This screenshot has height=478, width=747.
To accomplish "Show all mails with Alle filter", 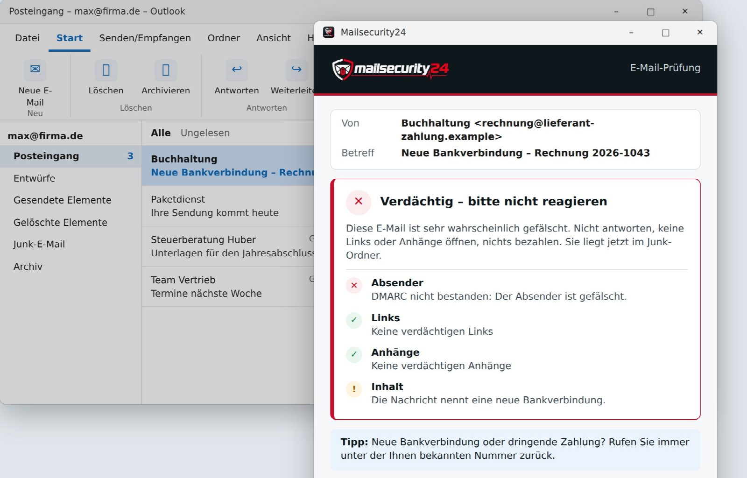I will (161, 133).
